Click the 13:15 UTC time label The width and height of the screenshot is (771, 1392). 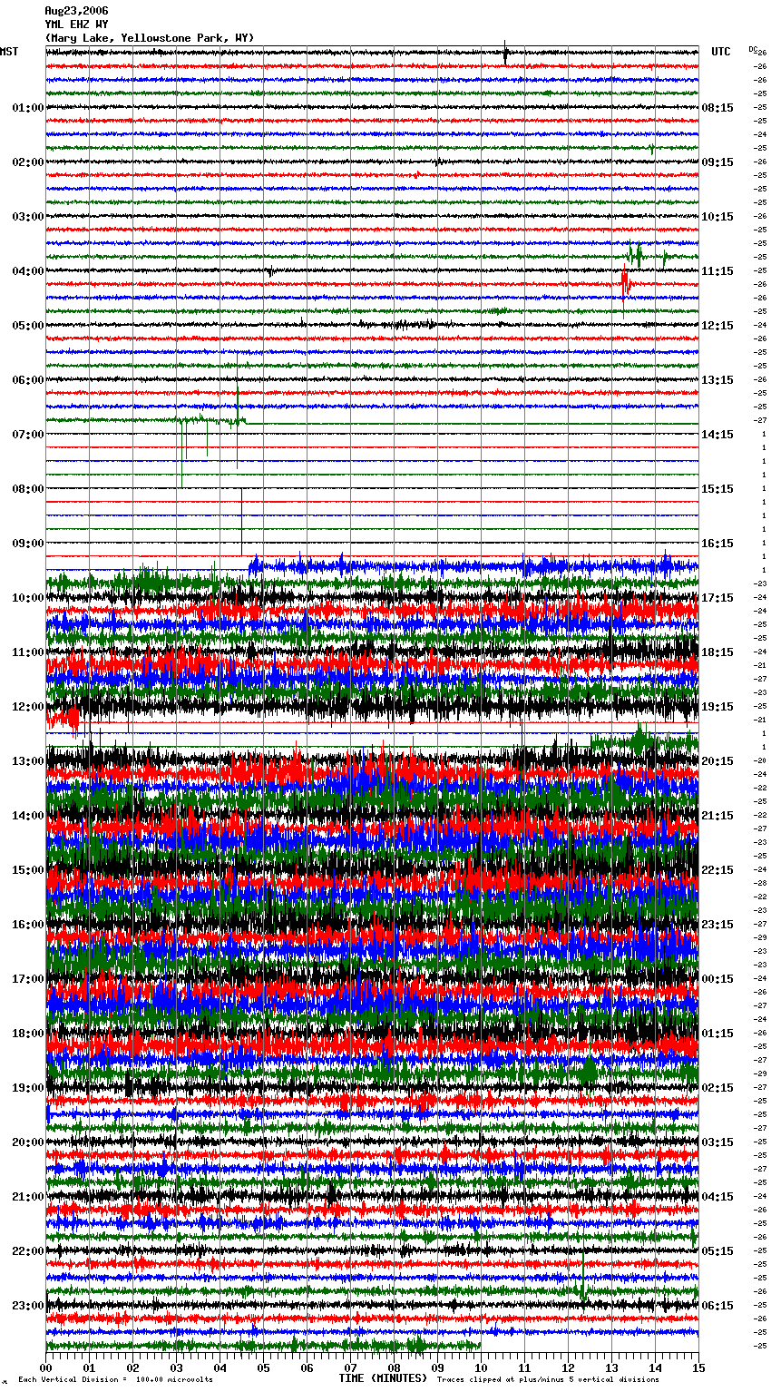tap(717, 380)
